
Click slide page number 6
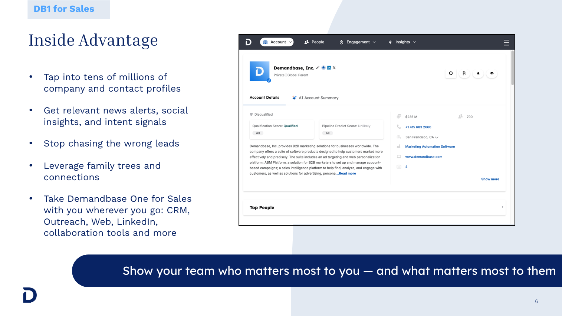[x=536, y=301]
